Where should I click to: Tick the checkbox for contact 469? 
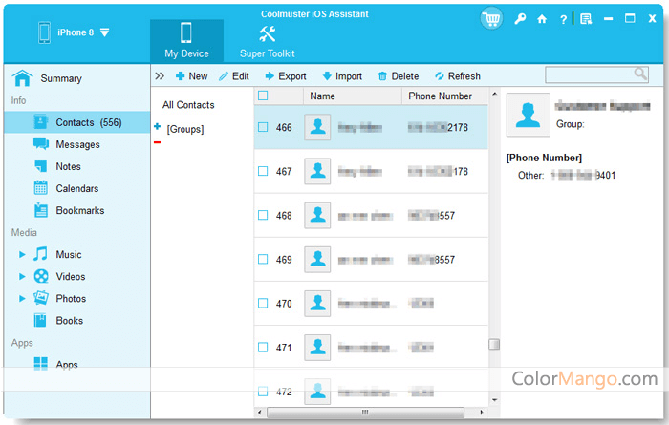coord(263,259)
